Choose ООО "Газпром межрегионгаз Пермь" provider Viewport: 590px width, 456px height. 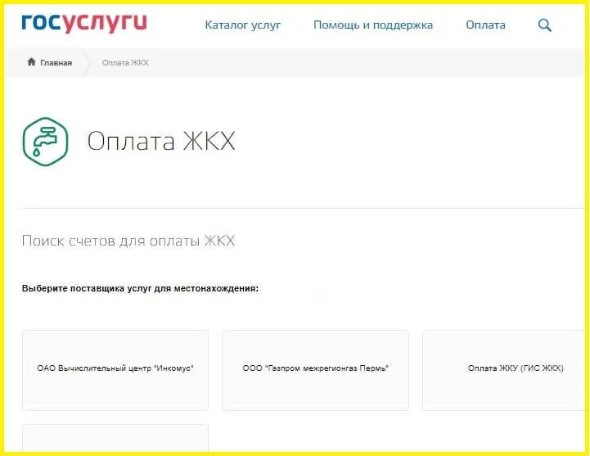[315, 370]
